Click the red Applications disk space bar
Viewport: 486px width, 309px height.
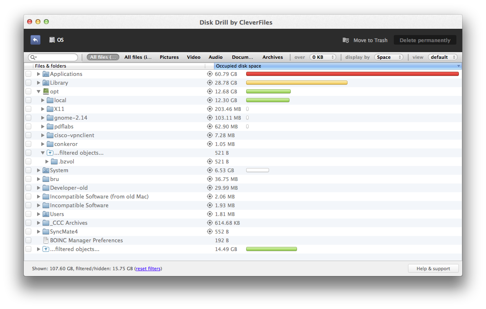click(353, 73)
